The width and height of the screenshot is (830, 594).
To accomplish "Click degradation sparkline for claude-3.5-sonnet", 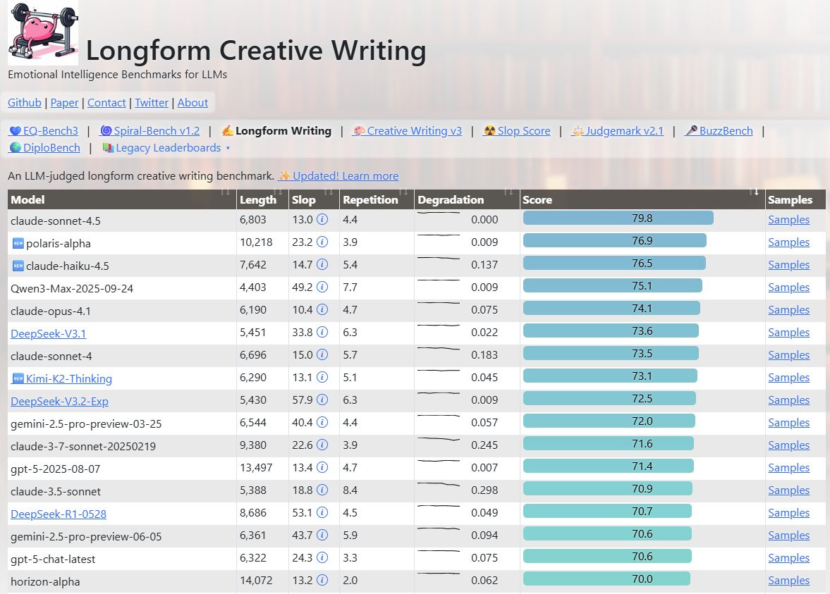I will [x=439, y=484].
